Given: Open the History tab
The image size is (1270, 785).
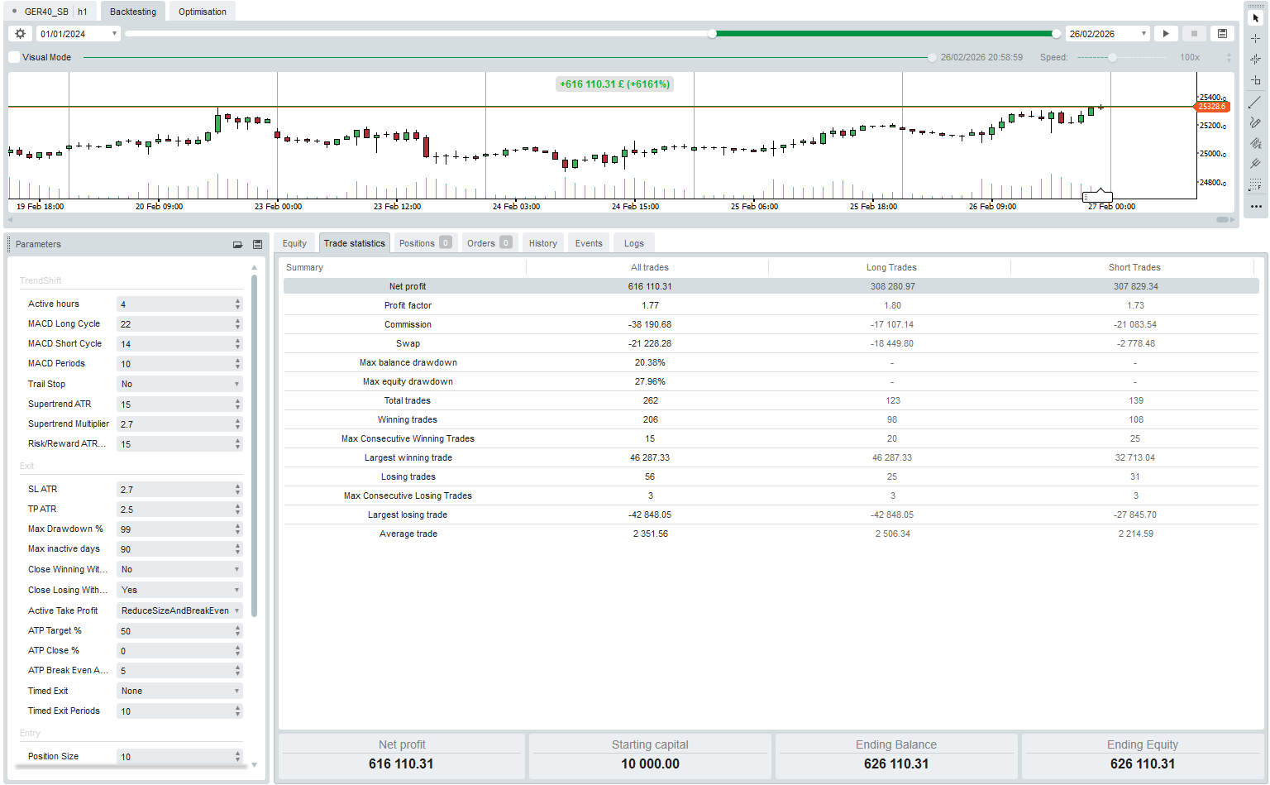Looking at the screenshot, I should pyautogui.click(x=542, y=243).
